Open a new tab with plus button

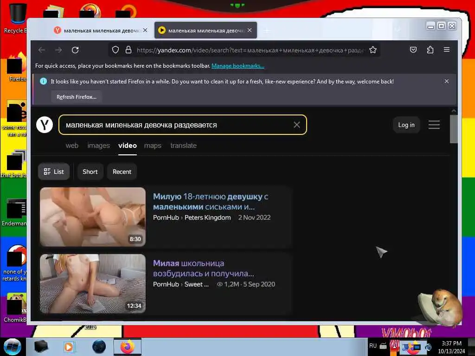coord(267,31)
